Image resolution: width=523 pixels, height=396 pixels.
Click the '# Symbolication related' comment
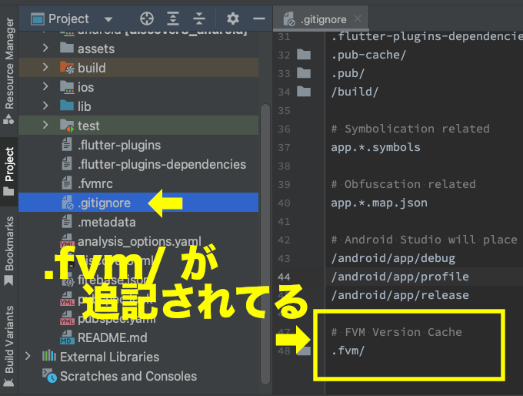click(x=410, y=129)
